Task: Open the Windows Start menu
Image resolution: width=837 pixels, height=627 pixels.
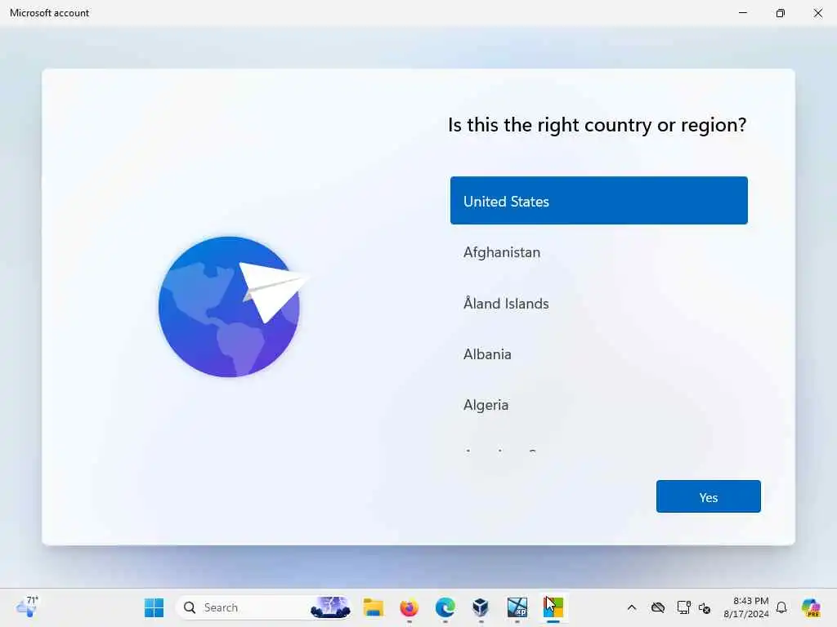Action: click(x=154, y=607)
